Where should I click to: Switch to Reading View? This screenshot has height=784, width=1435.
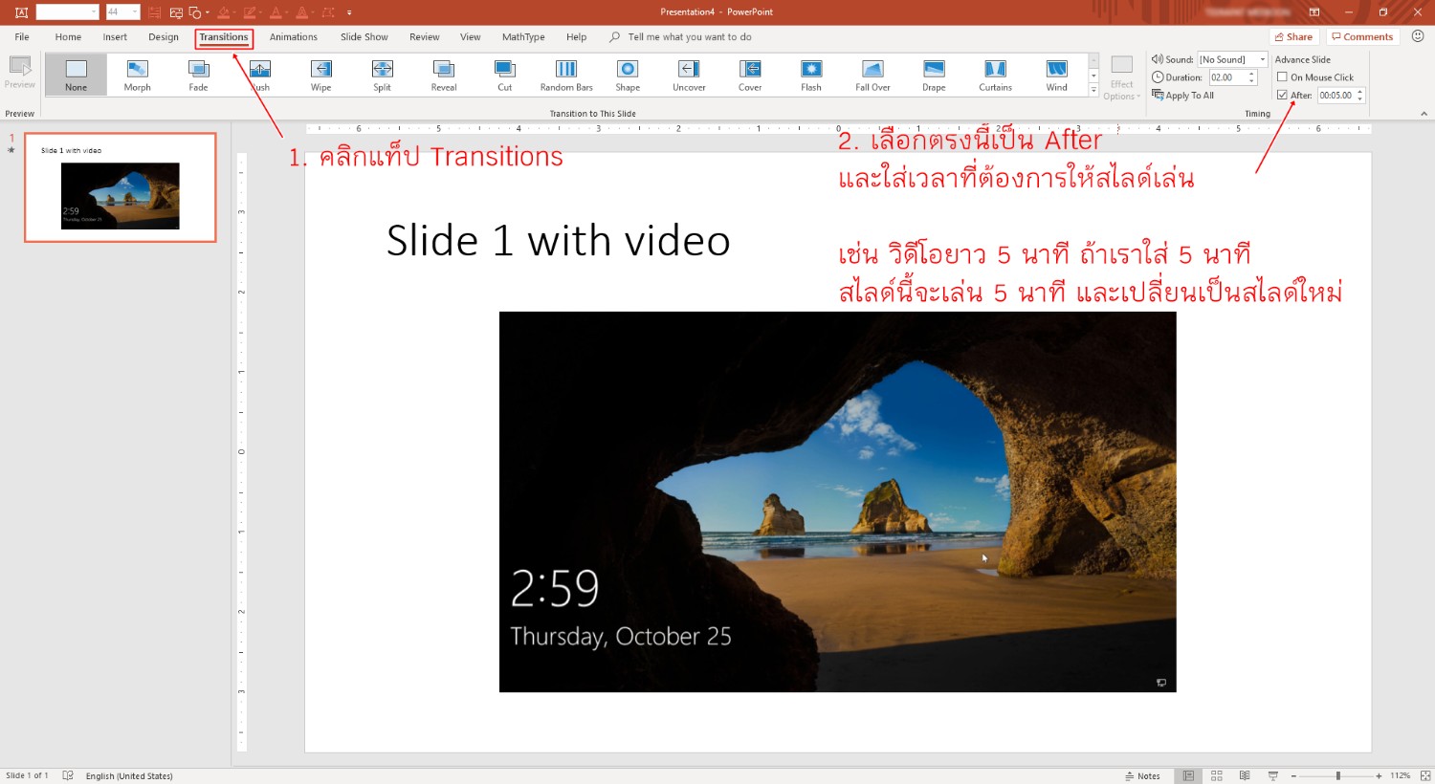[1245, 775]
